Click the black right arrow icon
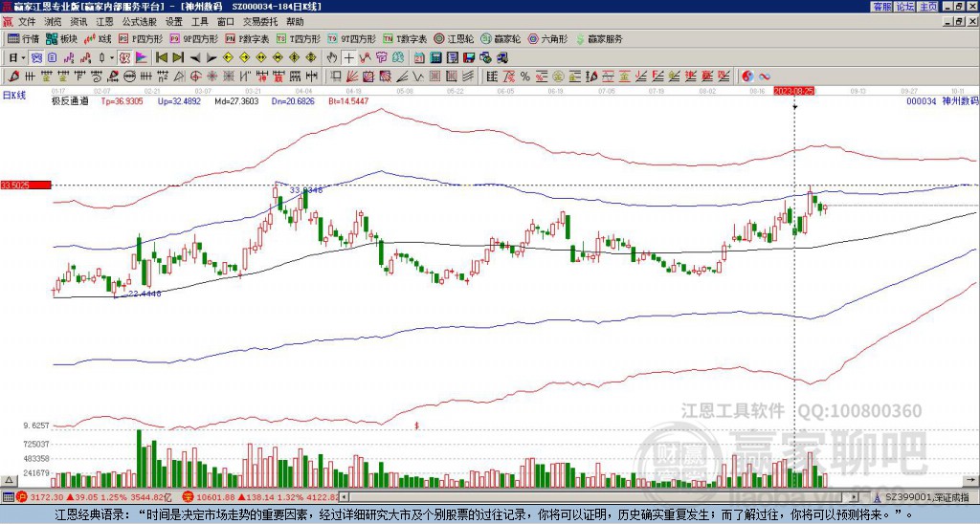This screenshot has width=980, height=524. tap(212, 58)
